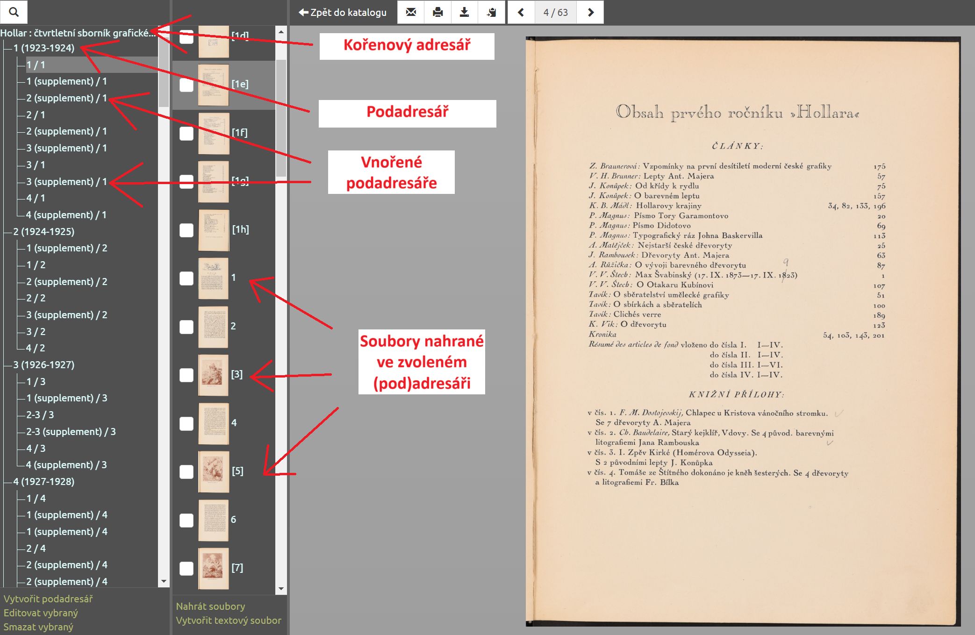This screenshot has height=635, width=975.
Task: Collapse the 3 (1926-1927) folder
Action: pos(44,364)
